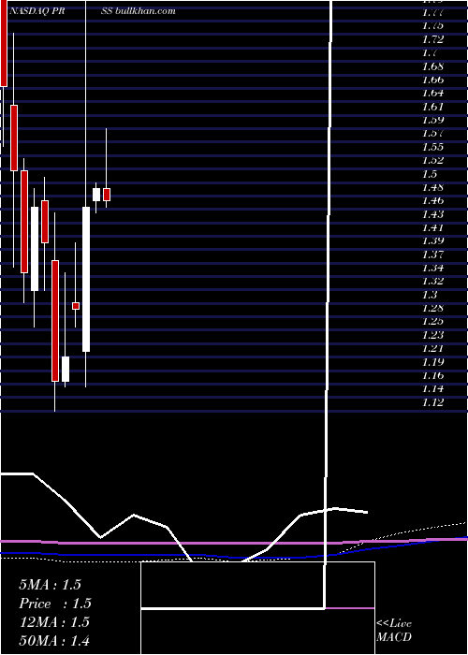Select the "5MA : 1.5" legend entry
This screenshot has height=655, width=468.
click(51, 585)
